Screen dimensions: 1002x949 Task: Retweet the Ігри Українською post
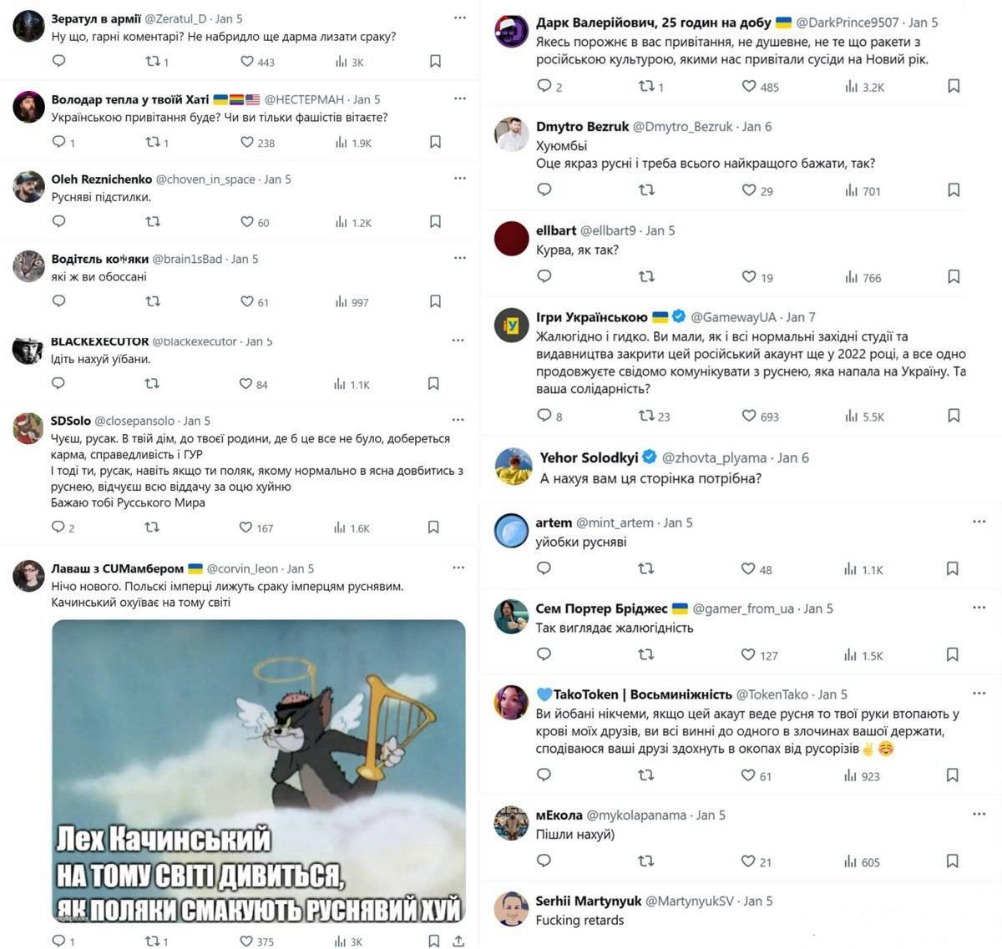click(x=646, y=416)
